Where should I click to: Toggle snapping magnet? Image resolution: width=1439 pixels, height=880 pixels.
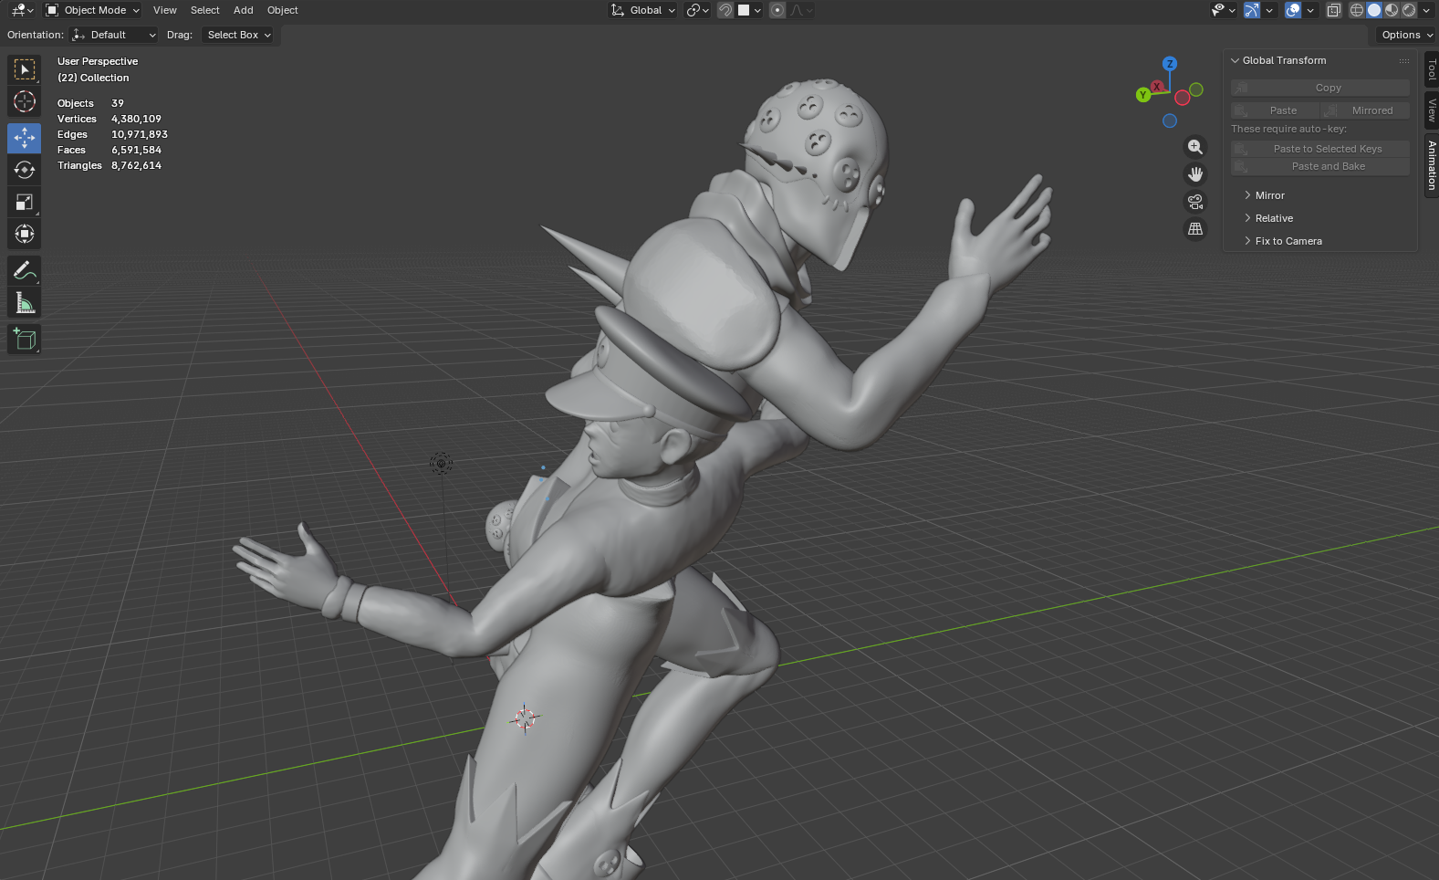[725, 10]
